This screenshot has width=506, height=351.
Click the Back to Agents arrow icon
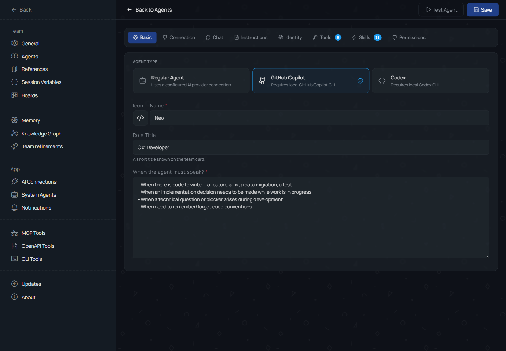click(x=129, y=10)
